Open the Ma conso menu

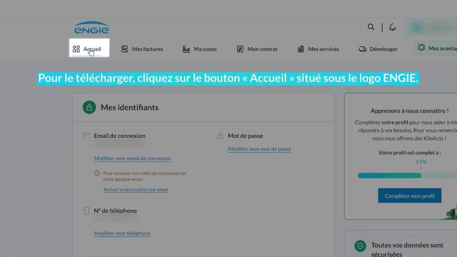tap(200, 49)
